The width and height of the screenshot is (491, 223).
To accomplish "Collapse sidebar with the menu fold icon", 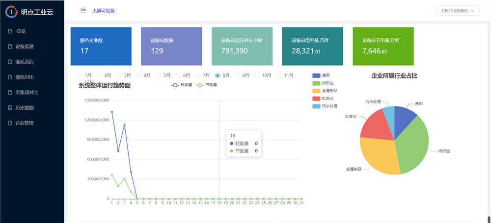I will pos(83,10).
